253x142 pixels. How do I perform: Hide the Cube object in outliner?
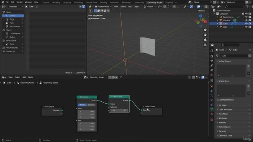click(x=246, y=24)
